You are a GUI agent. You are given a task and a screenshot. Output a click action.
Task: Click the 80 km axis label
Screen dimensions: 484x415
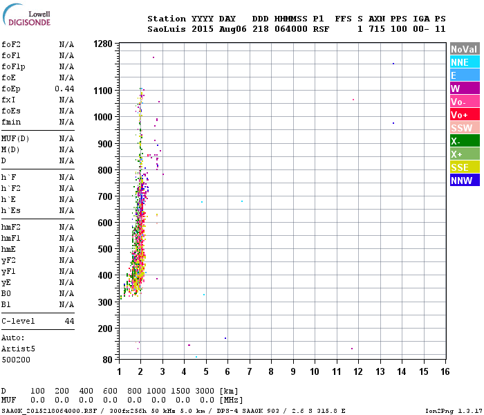click(107, 360)
